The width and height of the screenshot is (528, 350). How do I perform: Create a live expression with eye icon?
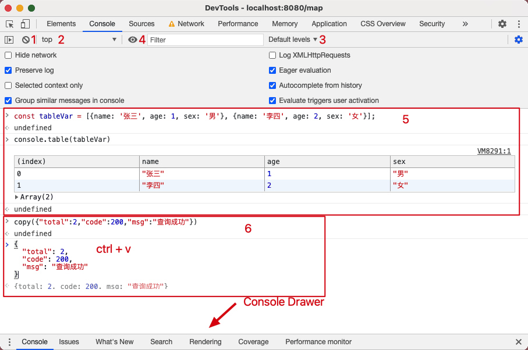(x=133, y=40)
